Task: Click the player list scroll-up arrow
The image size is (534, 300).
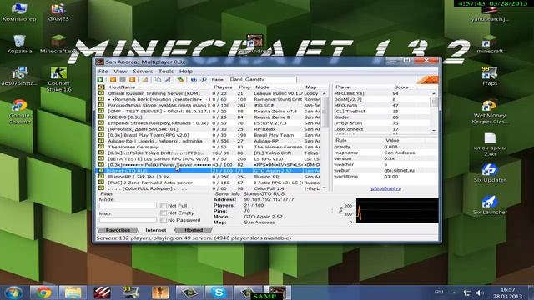Action: (x=434, y=93)
